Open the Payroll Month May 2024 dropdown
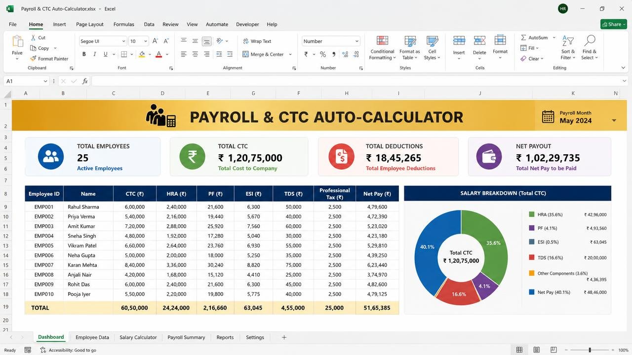This screenshot has width=632, height=355. coord(614,120)
